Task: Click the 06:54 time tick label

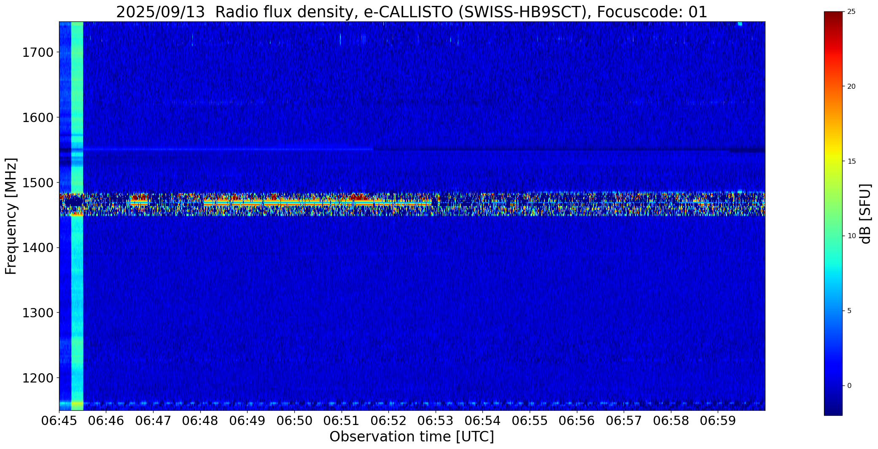Action: point(482,420)
